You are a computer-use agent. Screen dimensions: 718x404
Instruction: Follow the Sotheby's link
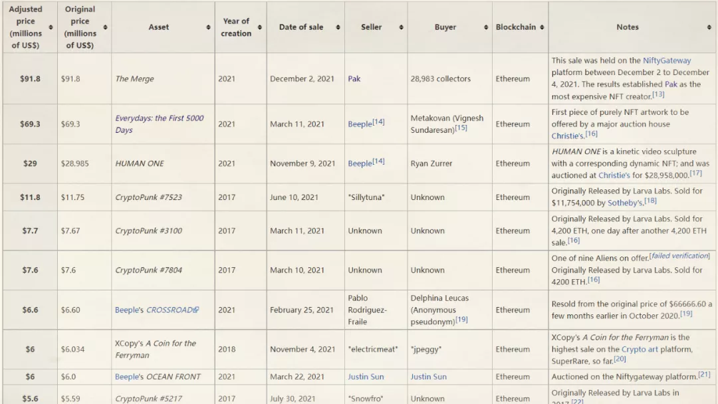[x=625, y=203]
